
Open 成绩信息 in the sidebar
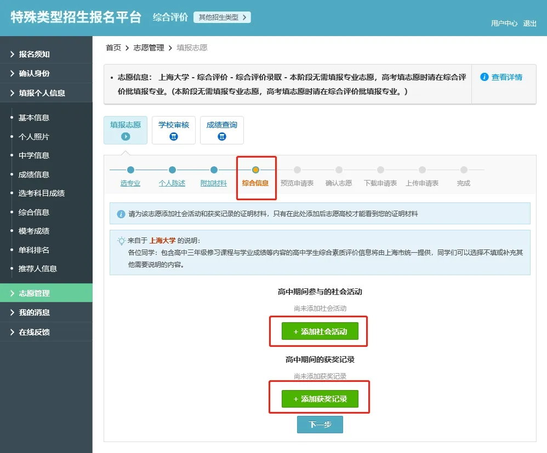[x=34, y=175]
